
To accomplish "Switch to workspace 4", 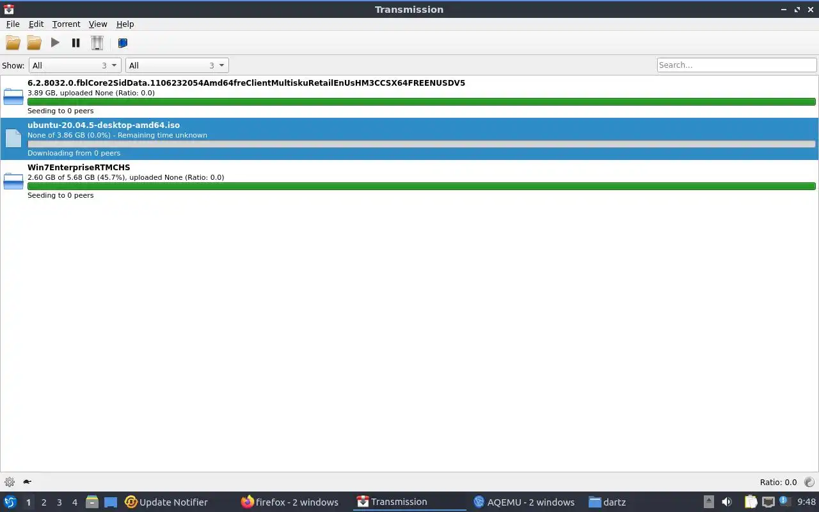I will pyautogui.click(x=74, y=502).
